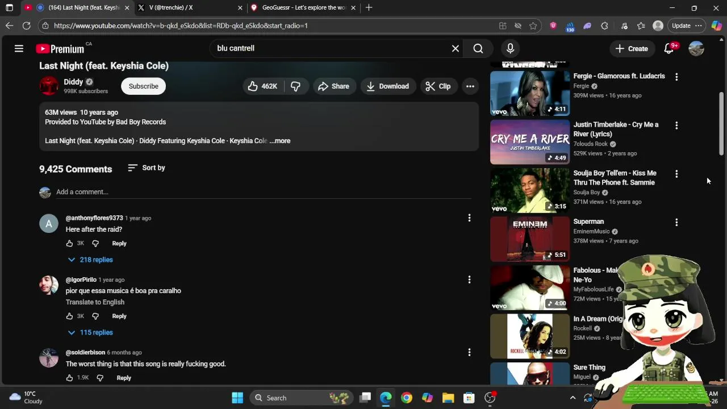This screenshot has height=409, width=727.
Task: Open browser profile icon
Action: point(658,26)
